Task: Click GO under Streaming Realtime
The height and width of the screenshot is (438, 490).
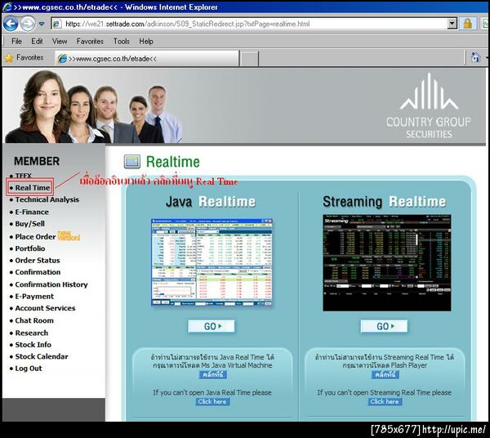Action: tap(384, 326)
